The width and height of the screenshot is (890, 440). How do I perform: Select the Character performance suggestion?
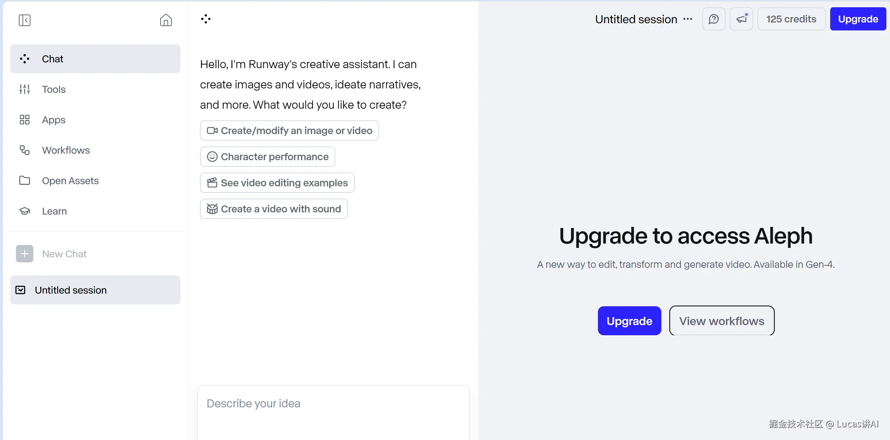267,157
